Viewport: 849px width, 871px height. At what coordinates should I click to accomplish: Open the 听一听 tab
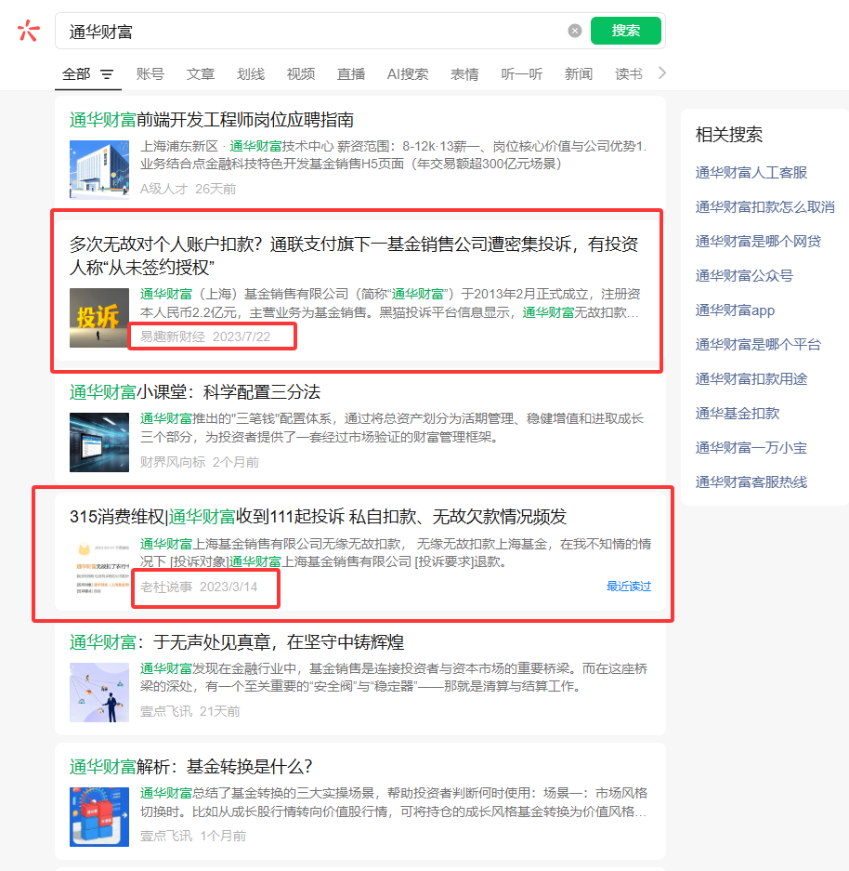pos(522,73)
